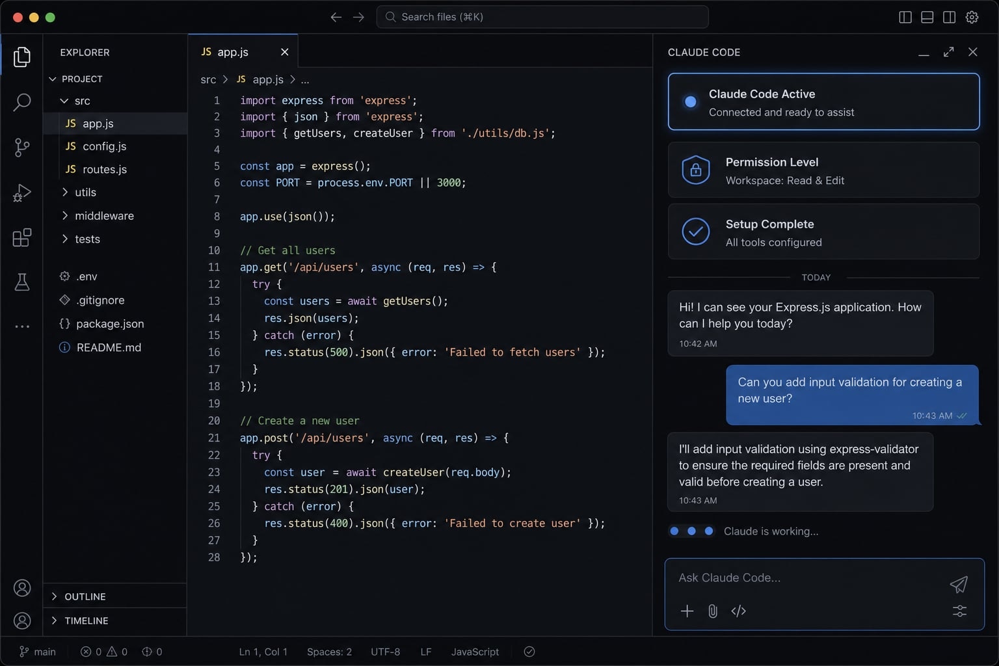Close the app.js editor tab
999x666 pixels.
(x=284, y=52)
